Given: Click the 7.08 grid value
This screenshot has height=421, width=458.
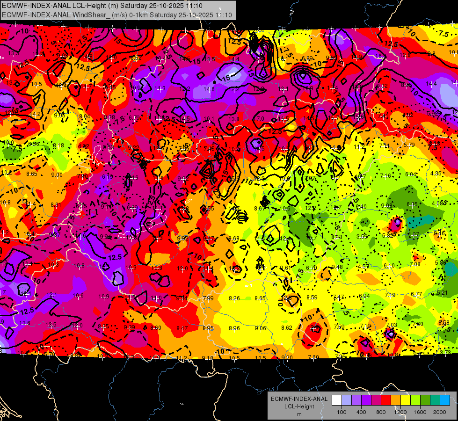Looking at the screenshot, I should (x=415, y=264).
